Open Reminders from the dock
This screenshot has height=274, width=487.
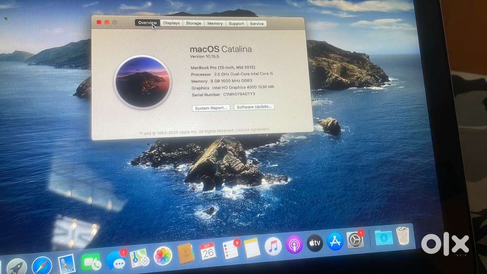point(230,250)
